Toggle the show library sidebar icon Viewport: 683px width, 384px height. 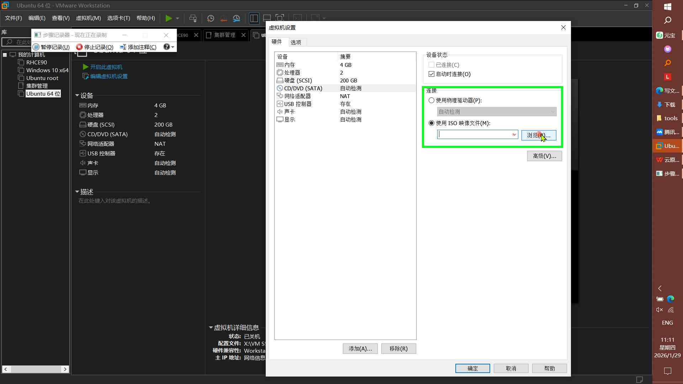click(254, 18)
